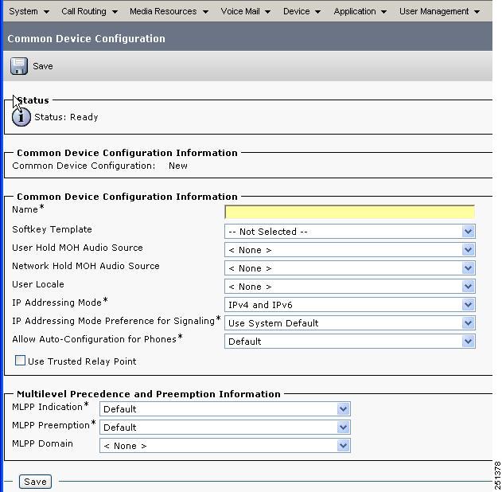Screen dimensions: 502x492
Task: Click the Status: Ready text
Action: point(66,117)
